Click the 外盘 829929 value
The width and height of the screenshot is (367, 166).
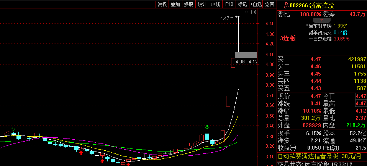click(x=312, y=125)
